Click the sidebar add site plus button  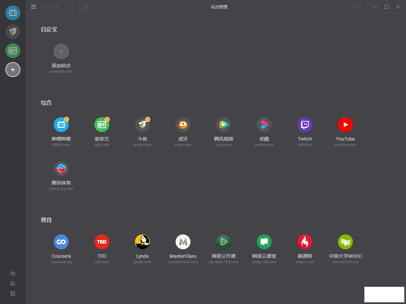click(13, 70)
